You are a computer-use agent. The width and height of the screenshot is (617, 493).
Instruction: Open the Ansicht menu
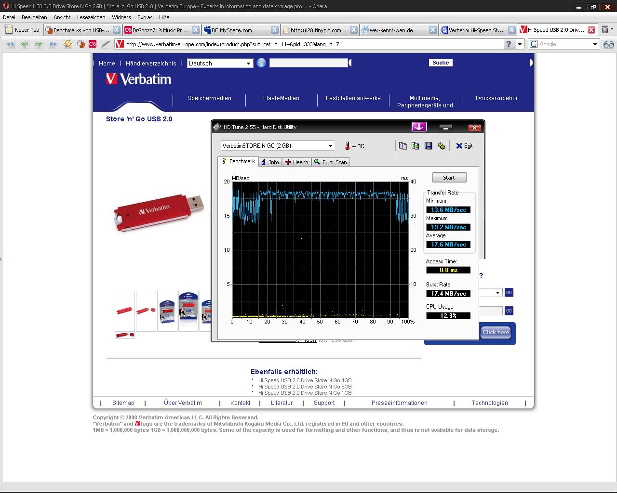click(x=62, y=17)
